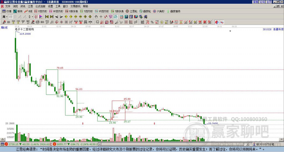Open the P数字表 number table
This screenshot has height=152, width=284.
(x=72, y=11)
